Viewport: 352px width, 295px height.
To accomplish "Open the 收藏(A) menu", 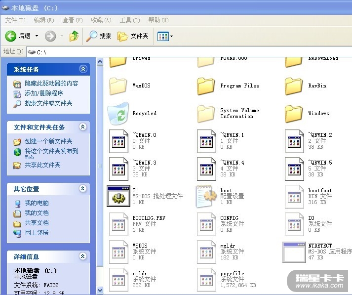I will [101, 20].
